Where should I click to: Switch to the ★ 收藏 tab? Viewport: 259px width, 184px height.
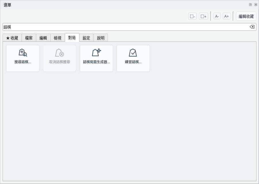(x=12, y=38)
